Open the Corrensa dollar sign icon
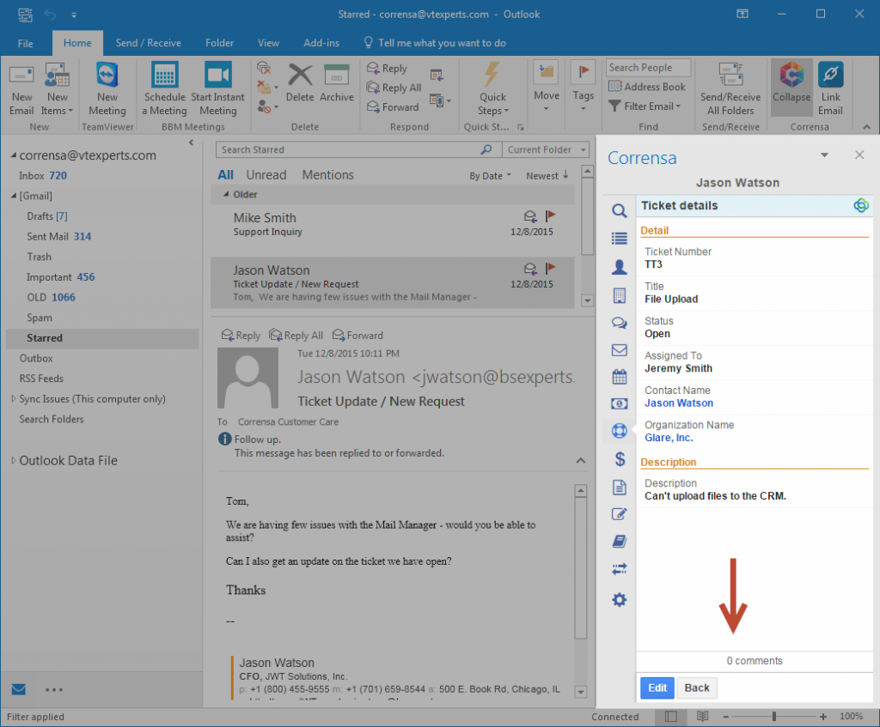 [620, 459]
